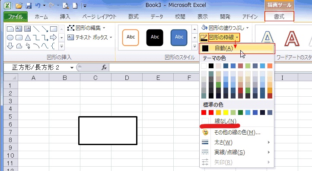This screenshot has width=312, height=171.
Task: Choose No Line (線なし) option
Action: pyautogui.click(x=237, y=121)
